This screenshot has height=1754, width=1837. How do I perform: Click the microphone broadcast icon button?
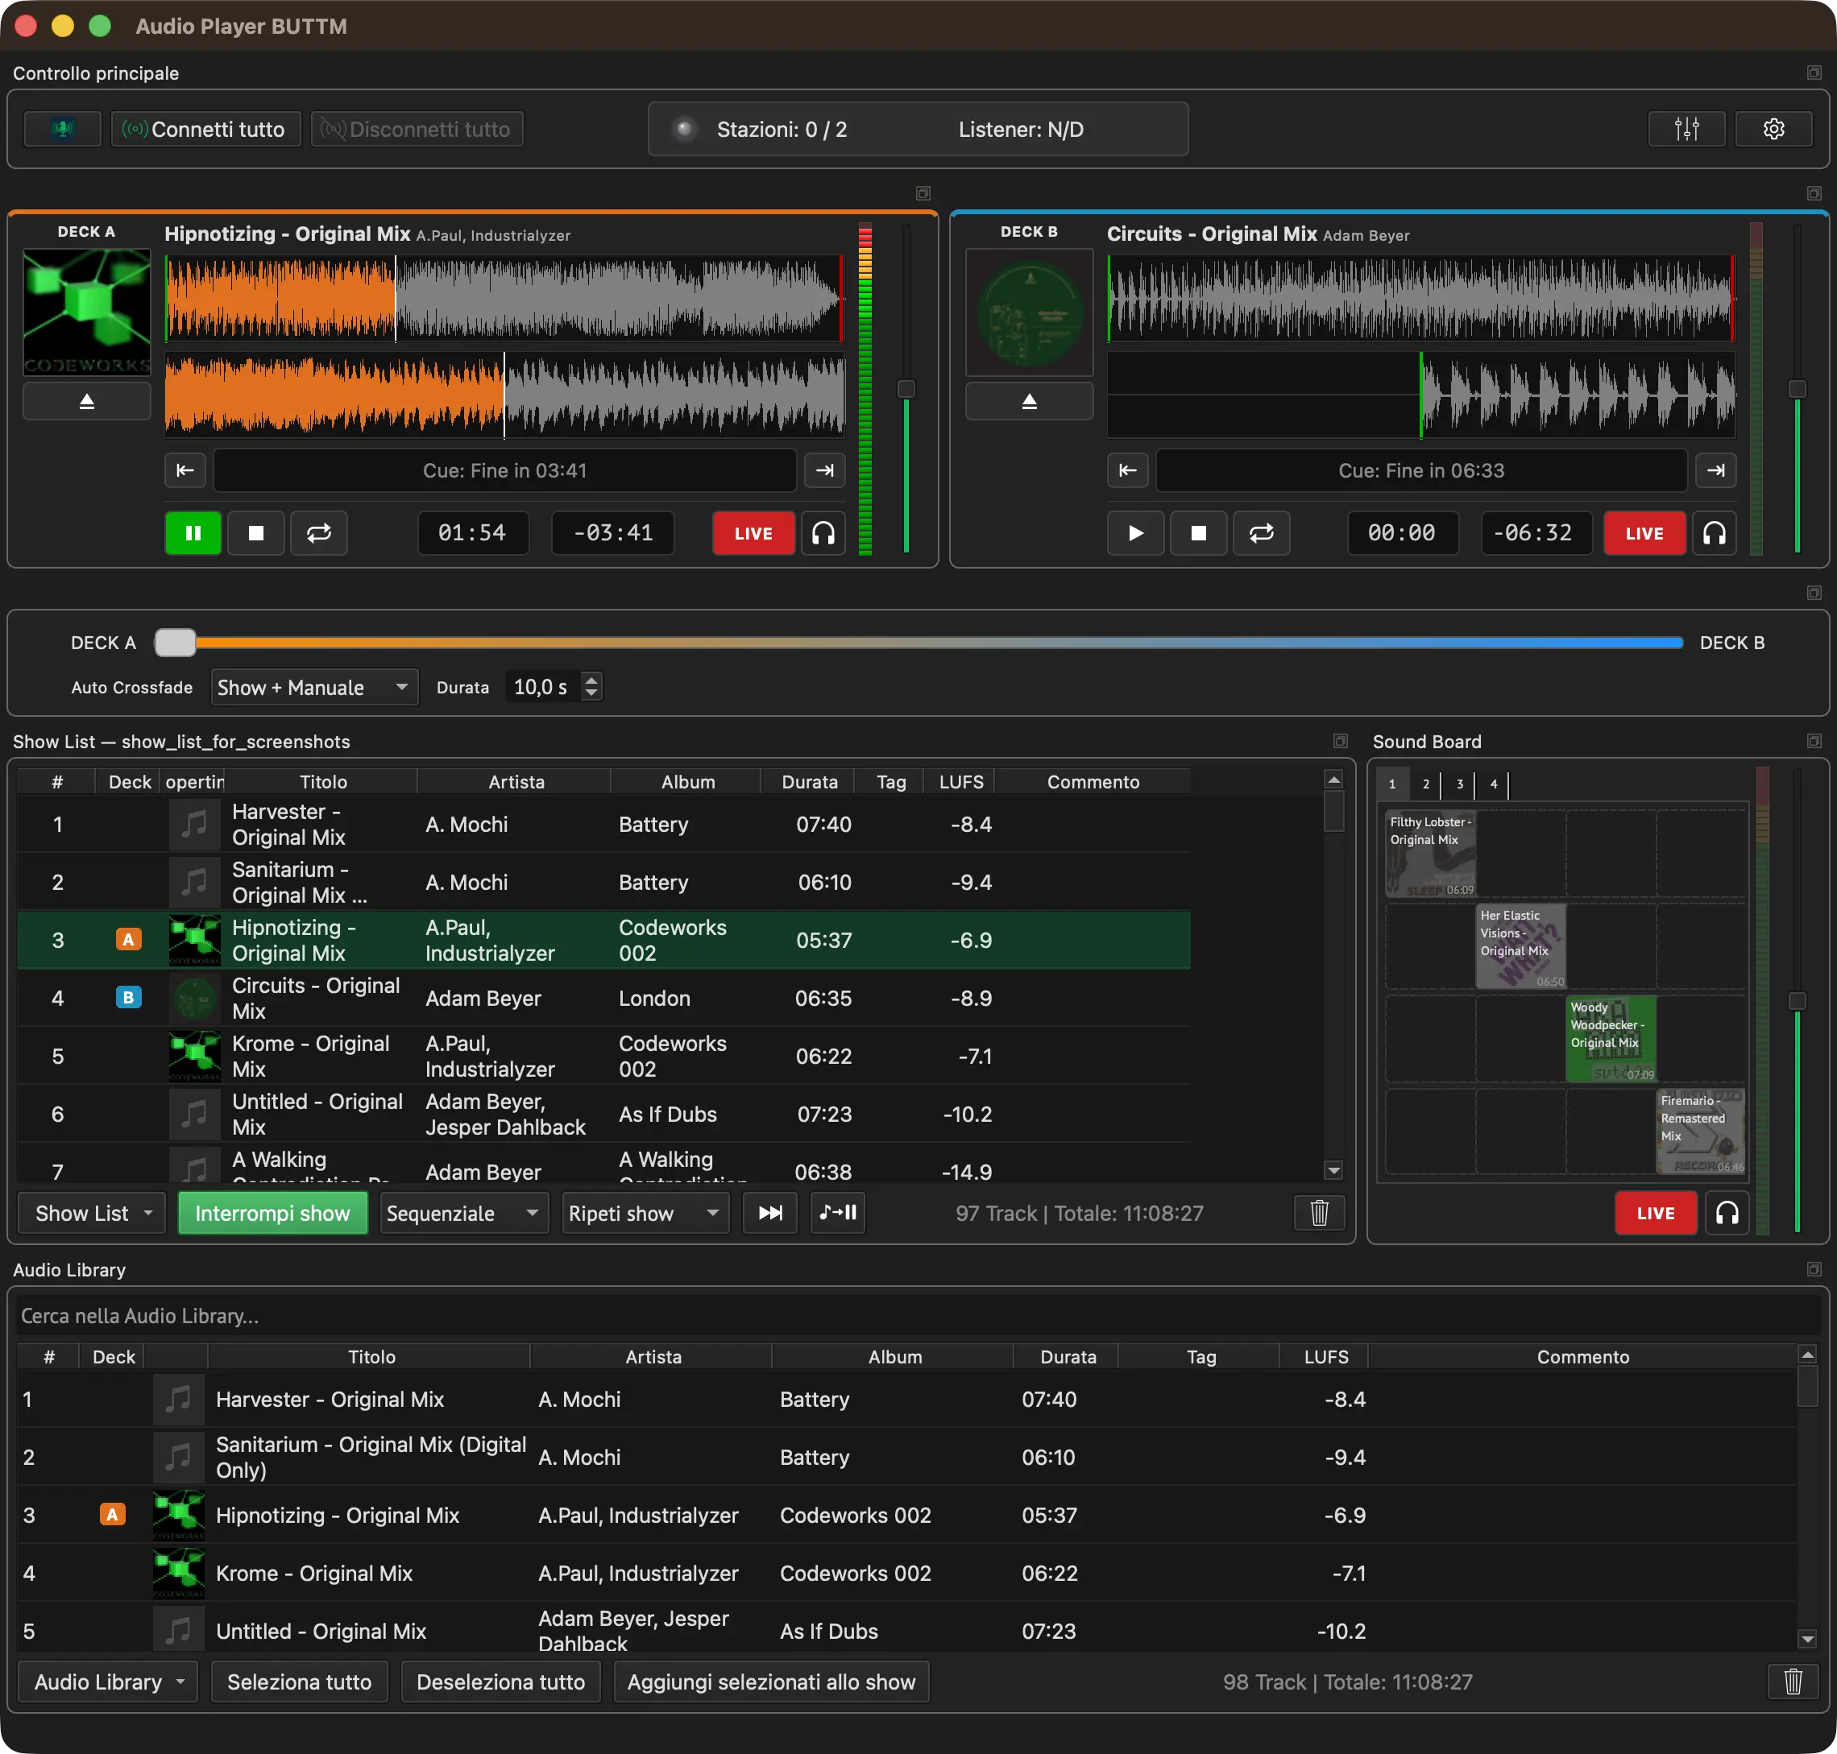63,129
